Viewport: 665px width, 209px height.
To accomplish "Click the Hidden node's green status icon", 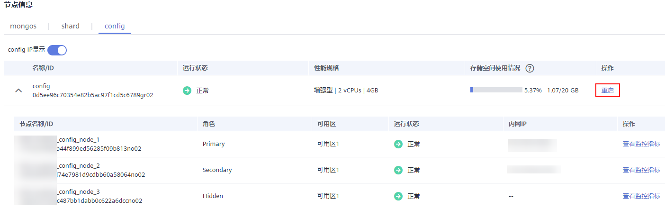I will [x=398, y=196].
